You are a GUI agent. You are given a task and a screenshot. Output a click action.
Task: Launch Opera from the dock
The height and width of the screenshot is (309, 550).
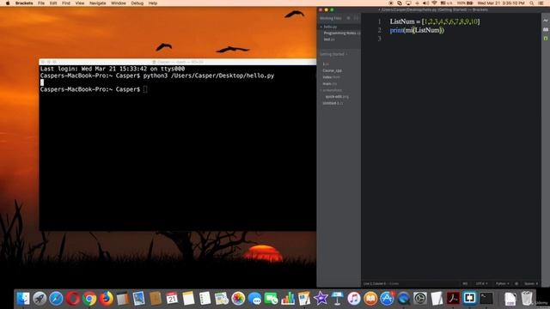coord(72,299)
